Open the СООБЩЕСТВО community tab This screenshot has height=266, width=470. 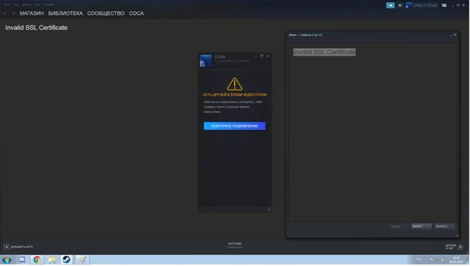[x=106, y=13]
